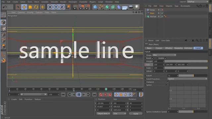
Task: Add a floor environment object
Action: [125, 7]
